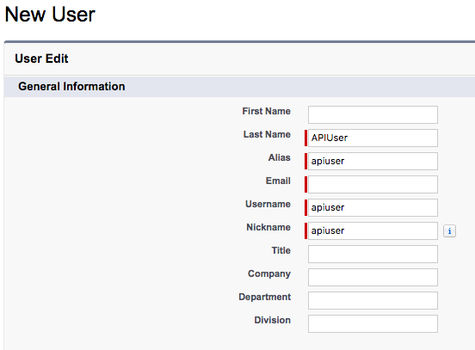475x350 pixels.
Task: Focus the Title input box
Action: [x=373, y=254]
